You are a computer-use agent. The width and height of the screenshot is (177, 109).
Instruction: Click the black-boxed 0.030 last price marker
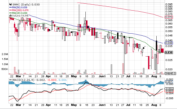point(169,52)
